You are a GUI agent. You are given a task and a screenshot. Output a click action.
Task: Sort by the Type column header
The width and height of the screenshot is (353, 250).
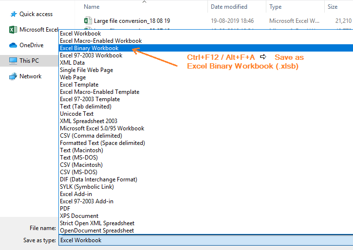[x=275, y=7]
